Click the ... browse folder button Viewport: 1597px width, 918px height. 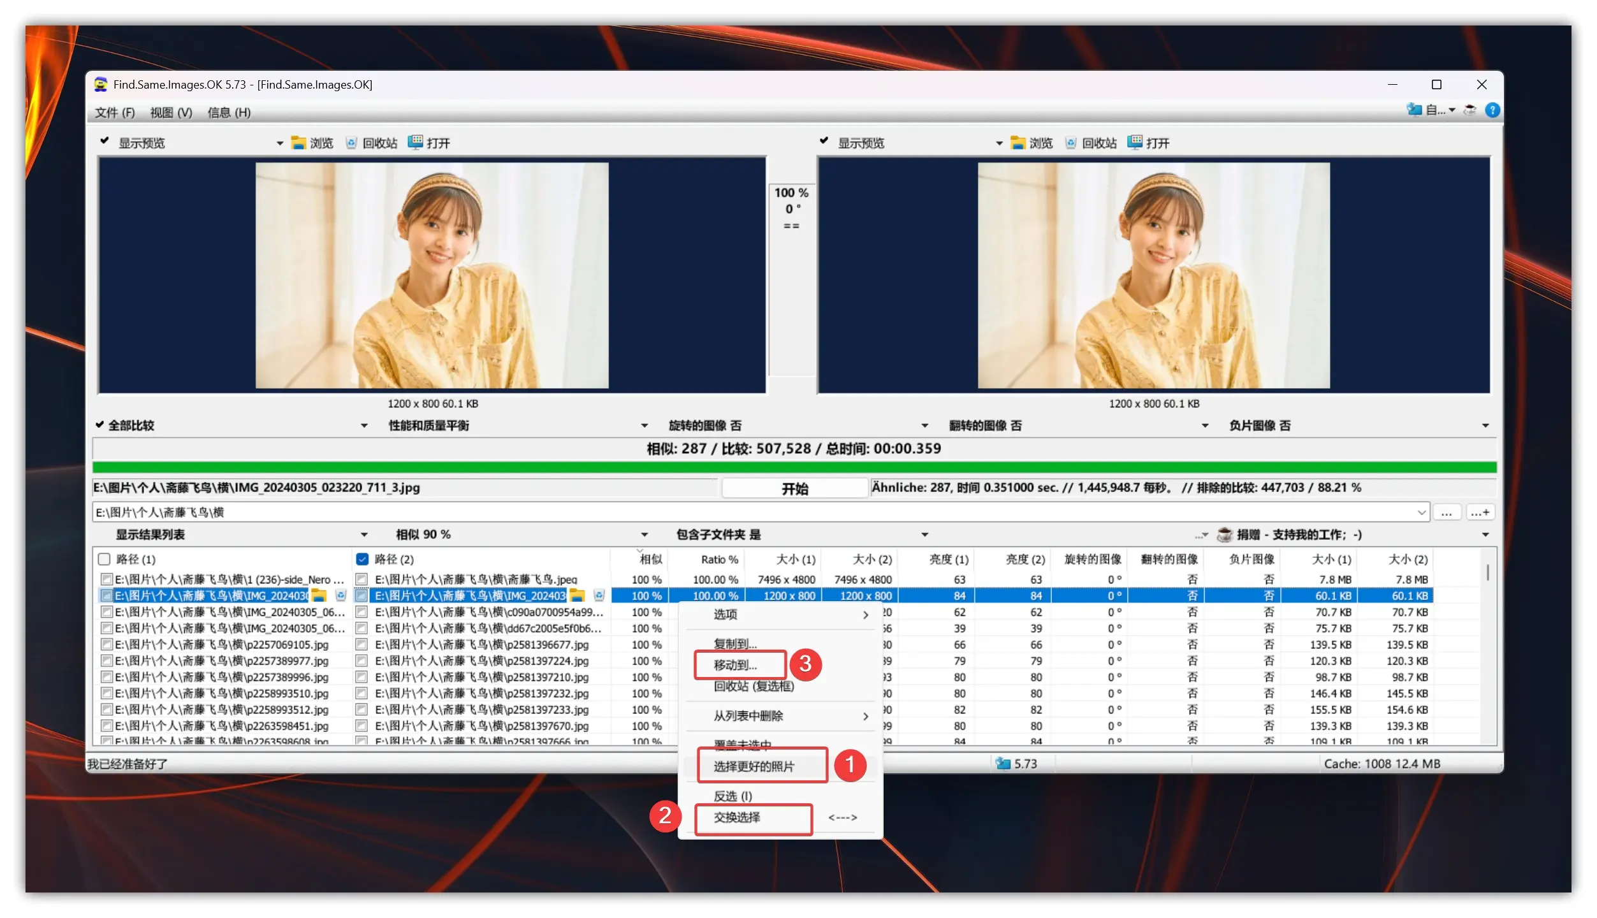(x=1447, y=513)
